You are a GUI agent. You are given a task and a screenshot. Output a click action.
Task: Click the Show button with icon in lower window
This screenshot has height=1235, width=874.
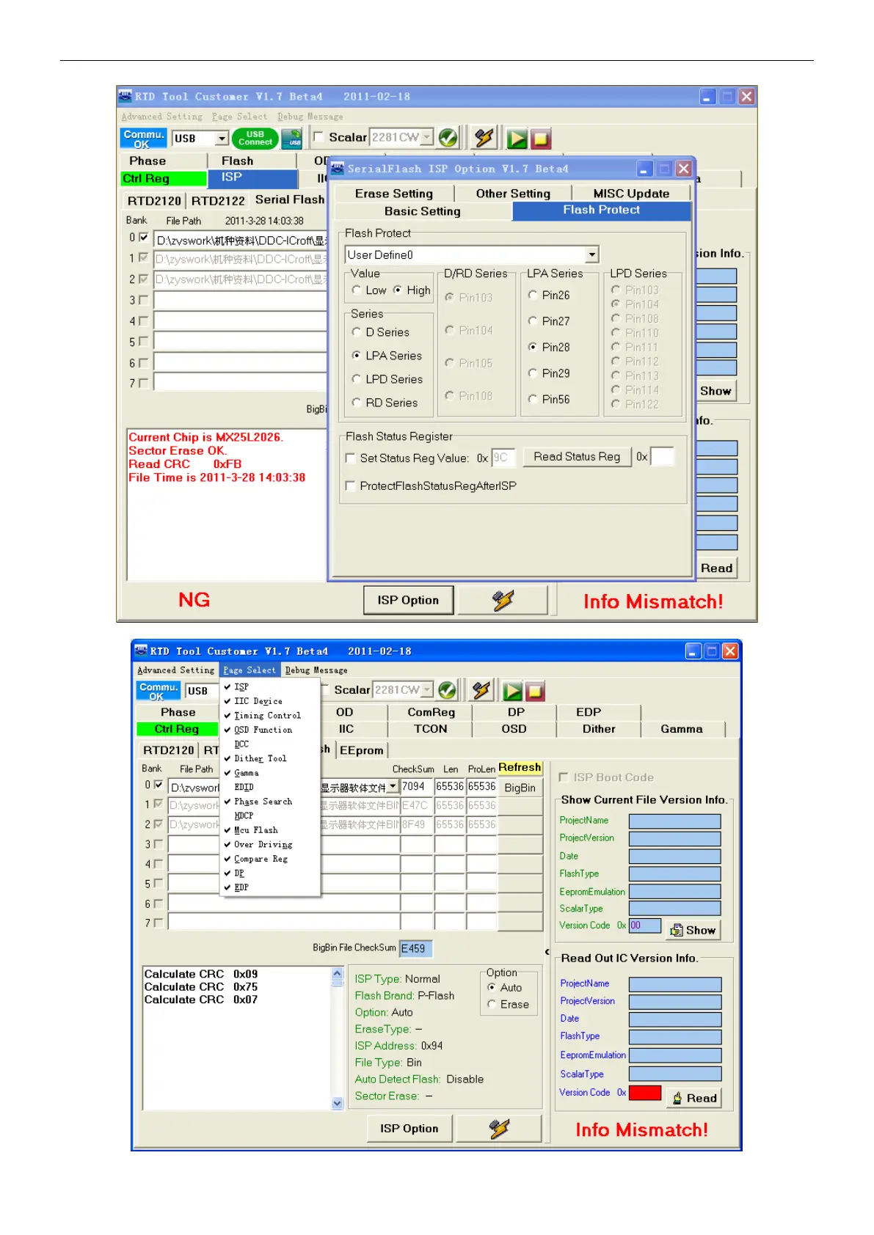coord(693,930)
